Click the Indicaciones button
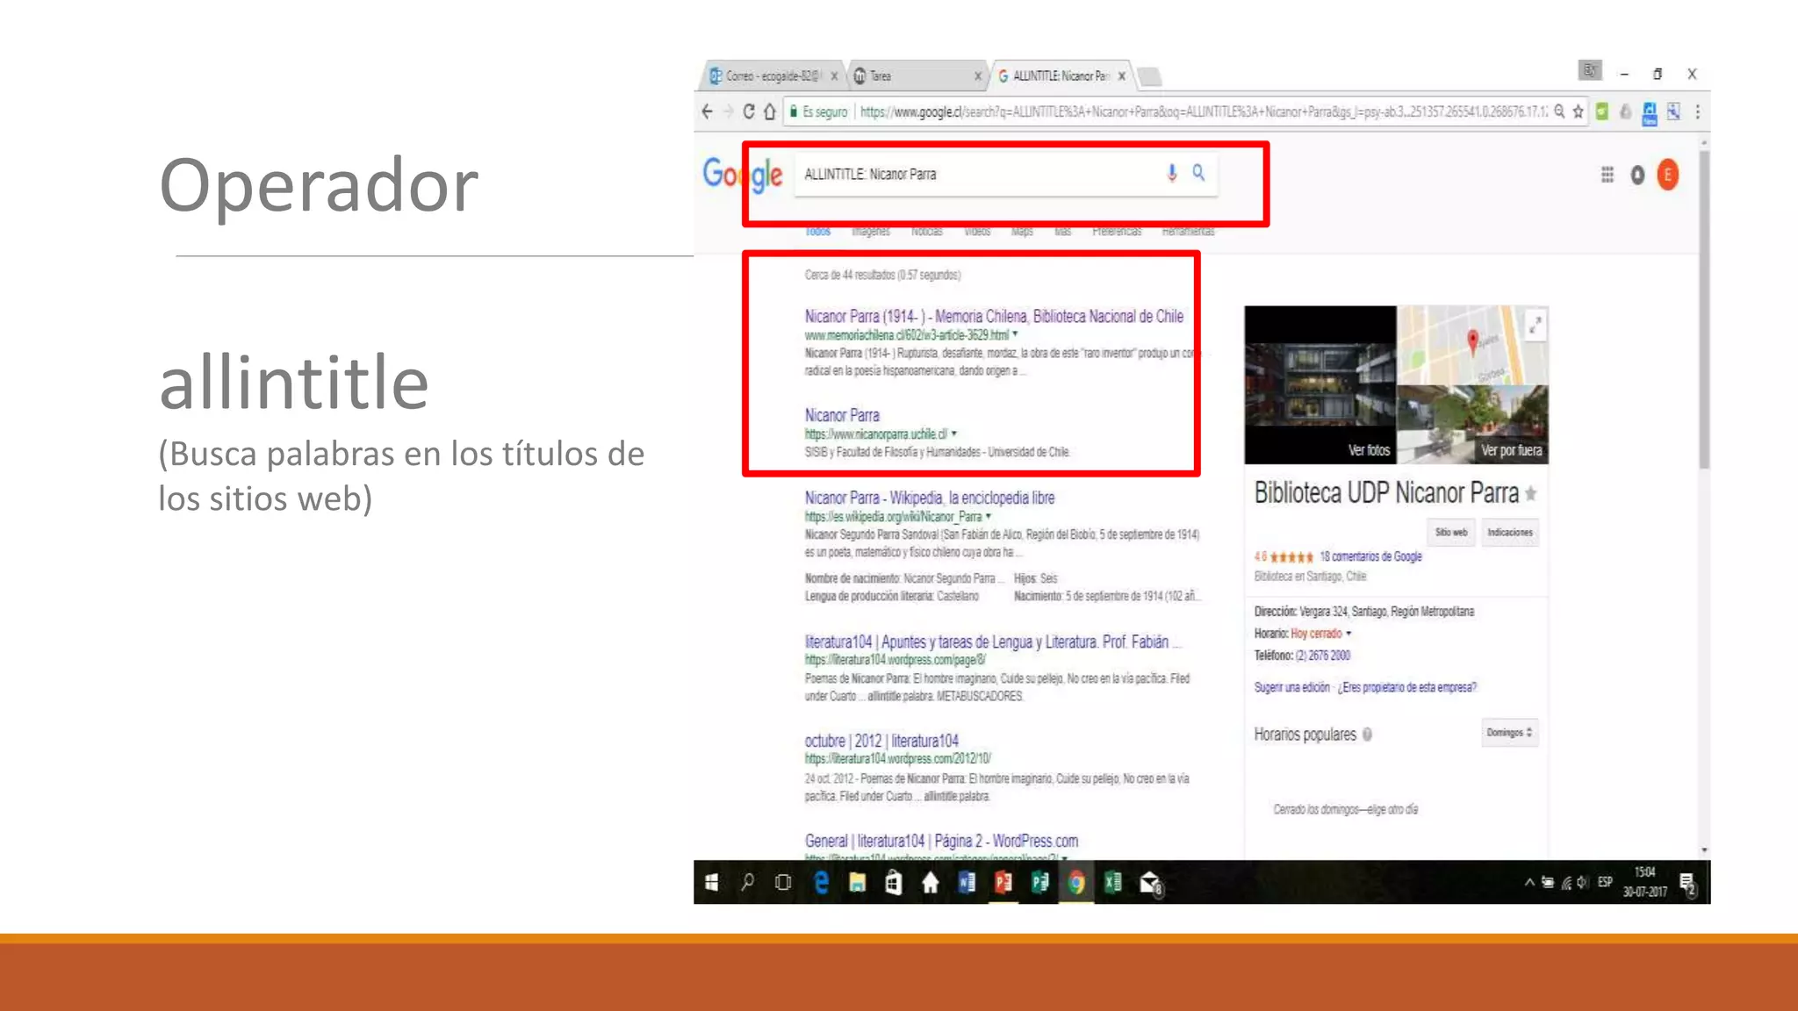The image size is (1798, 1011). (x=1510, y=533)
